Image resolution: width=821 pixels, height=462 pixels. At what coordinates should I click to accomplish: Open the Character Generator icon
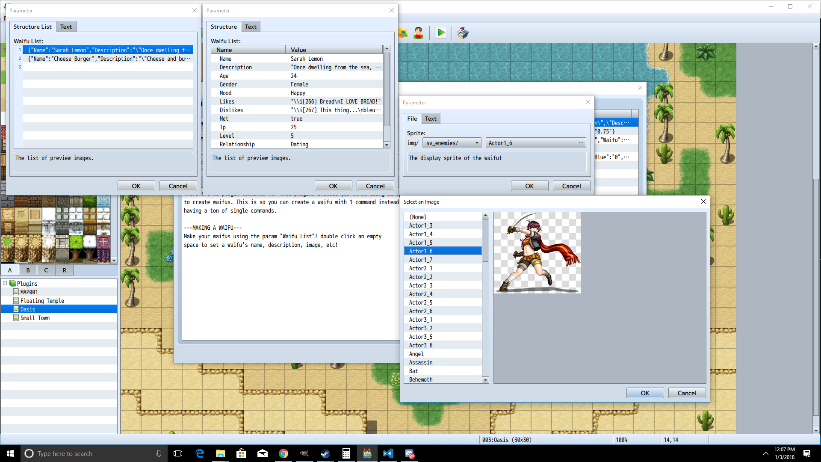[418, 33]
